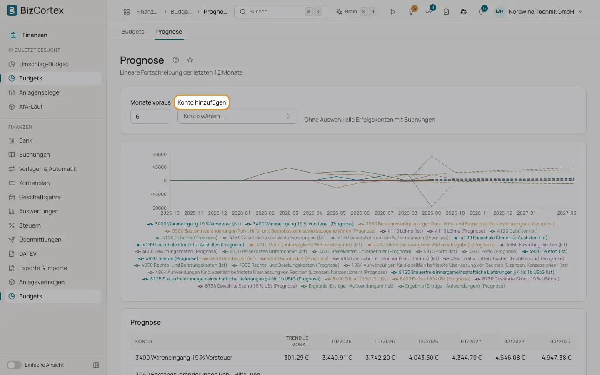The width and height of the screenshot is (600, 375).
Task: Switch to the Budgets tab
Action: (x=133, y=32)
